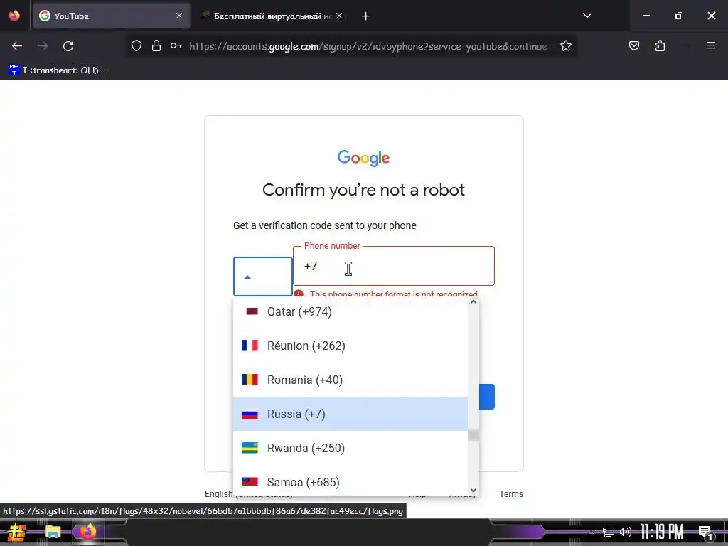Click the padlock site security icon
The width and height of the screenshot is (728, 546).
point(156,46)
